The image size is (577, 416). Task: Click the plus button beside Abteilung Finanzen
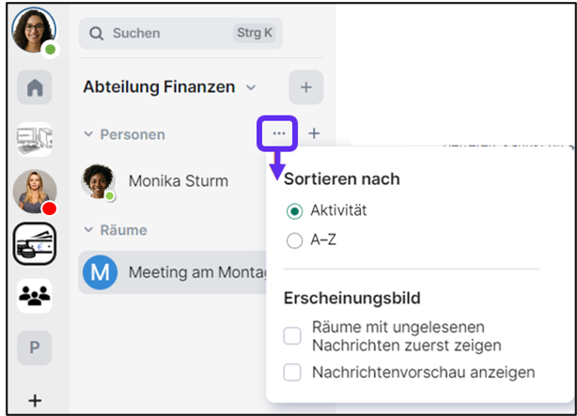coord(305,87)
